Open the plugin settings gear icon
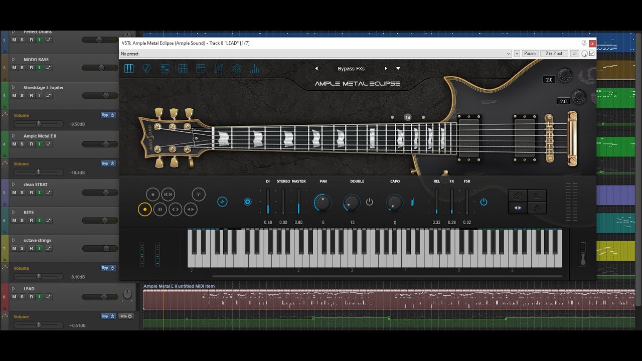The image size is (642, 361). click(x=237, y=69)
